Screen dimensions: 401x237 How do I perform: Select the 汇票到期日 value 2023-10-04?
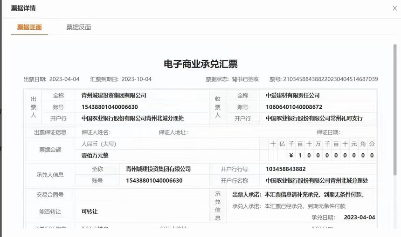coord(137,79)
